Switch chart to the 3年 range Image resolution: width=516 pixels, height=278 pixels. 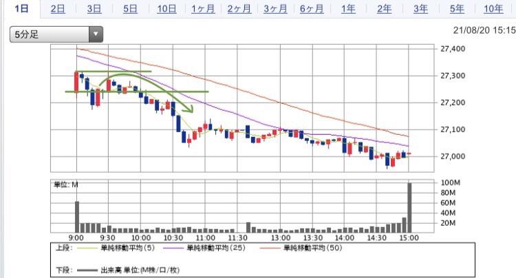(x=420, y=9)
